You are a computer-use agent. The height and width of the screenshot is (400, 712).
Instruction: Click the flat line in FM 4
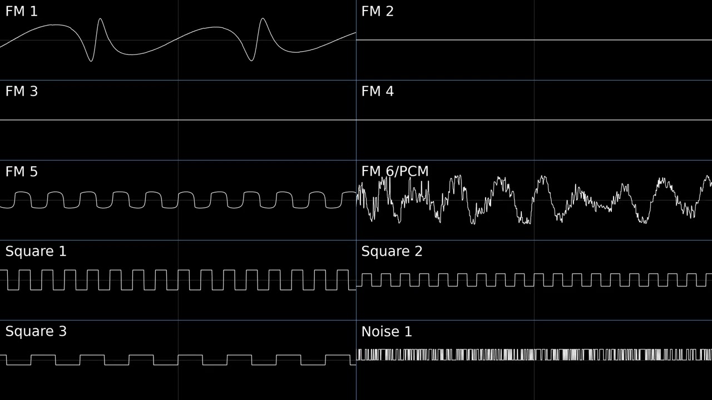(534, 120)
